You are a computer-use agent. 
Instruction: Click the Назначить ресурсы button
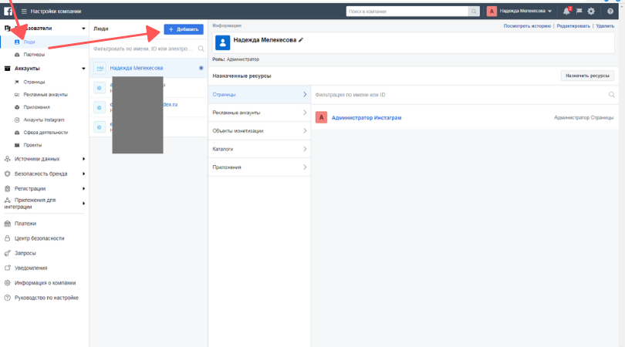tap(587, 76)
